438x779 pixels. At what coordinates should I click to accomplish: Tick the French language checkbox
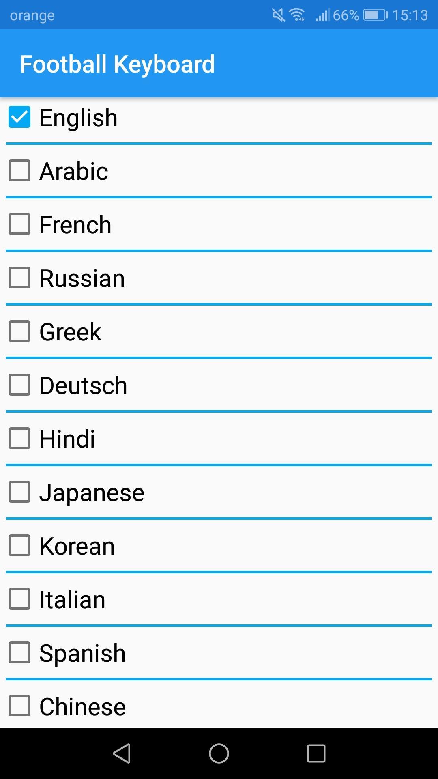(x=19, y=224)
